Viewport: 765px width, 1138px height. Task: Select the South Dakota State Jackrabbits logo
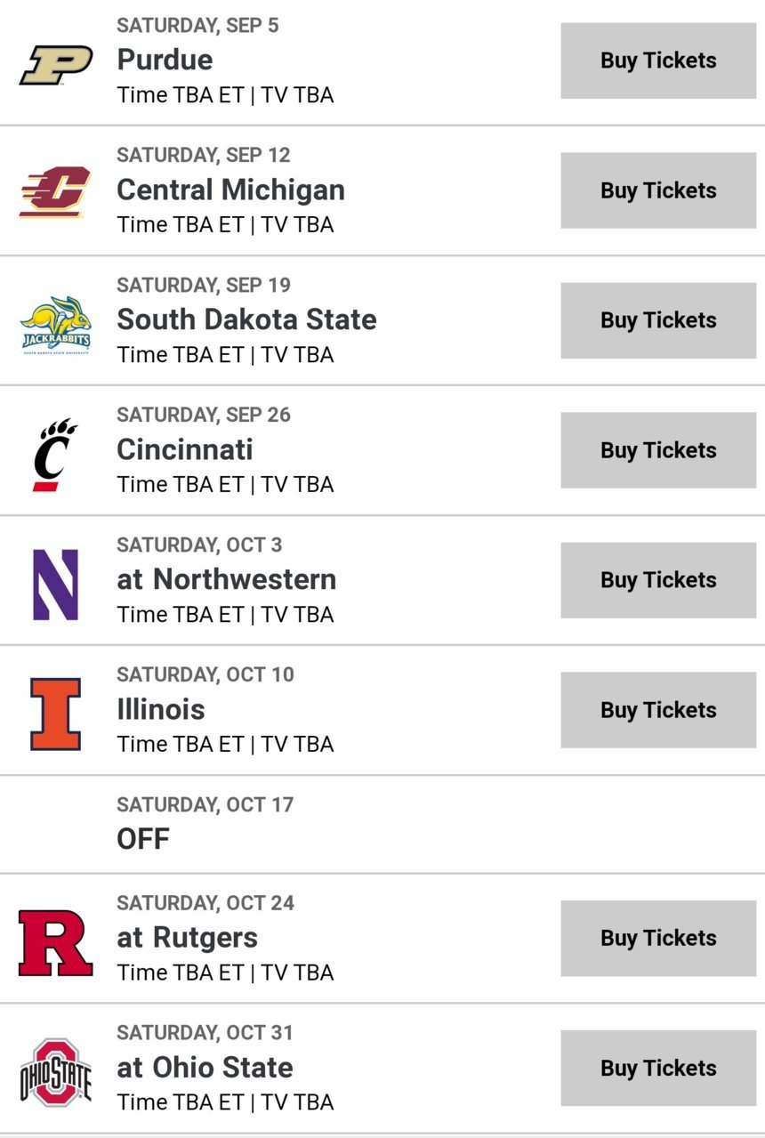click(x=55, y=325)
